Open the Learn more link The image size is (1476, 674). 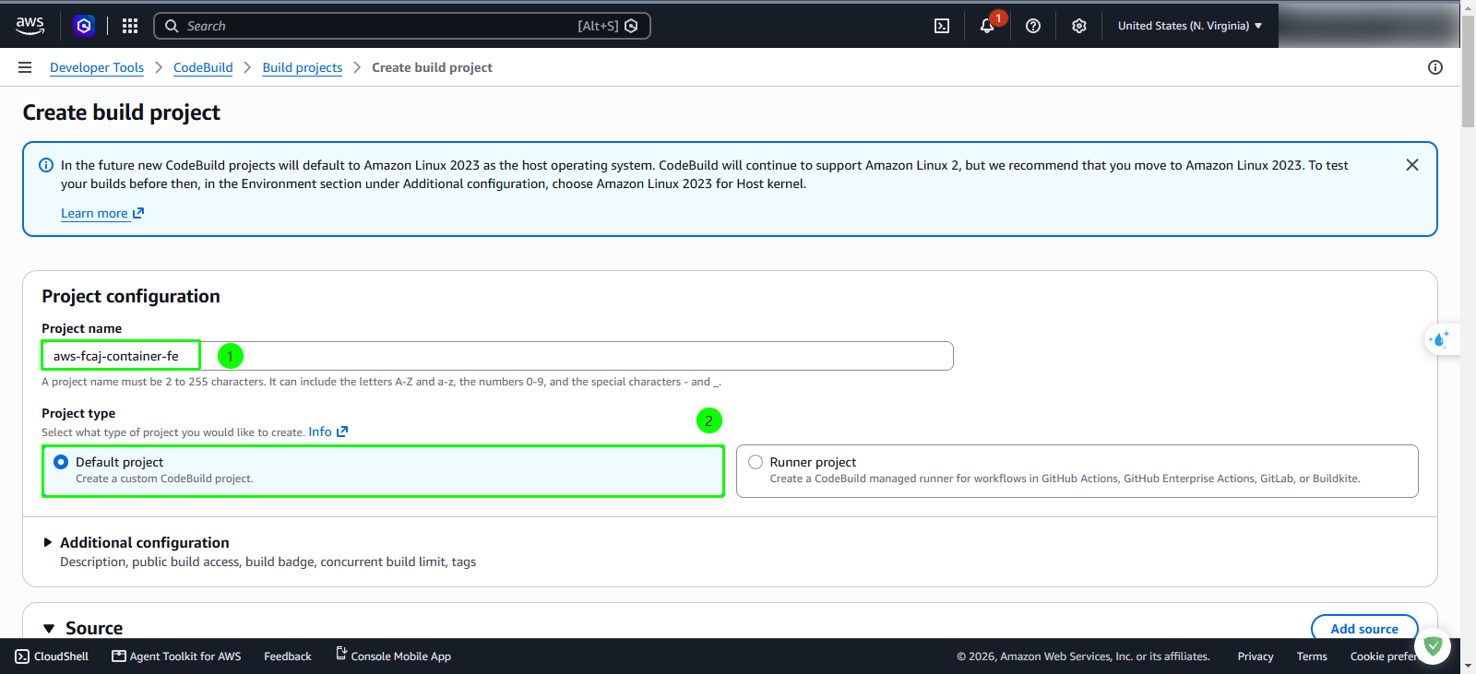102,213
